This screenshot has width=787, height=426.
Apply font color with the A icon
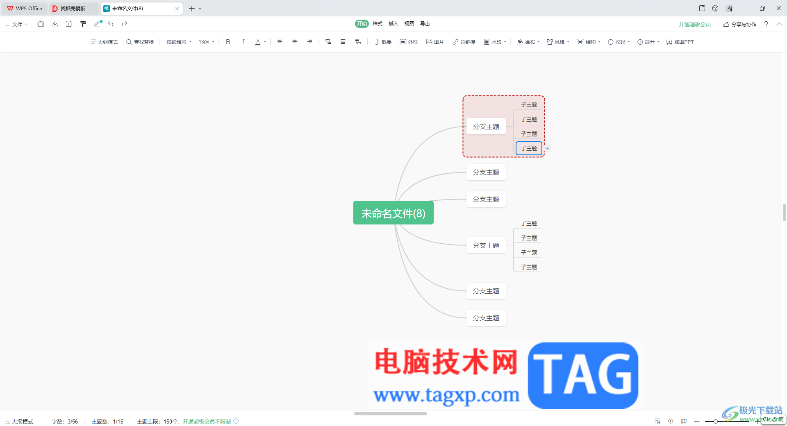pyautogui.click(x=258, y=42)
